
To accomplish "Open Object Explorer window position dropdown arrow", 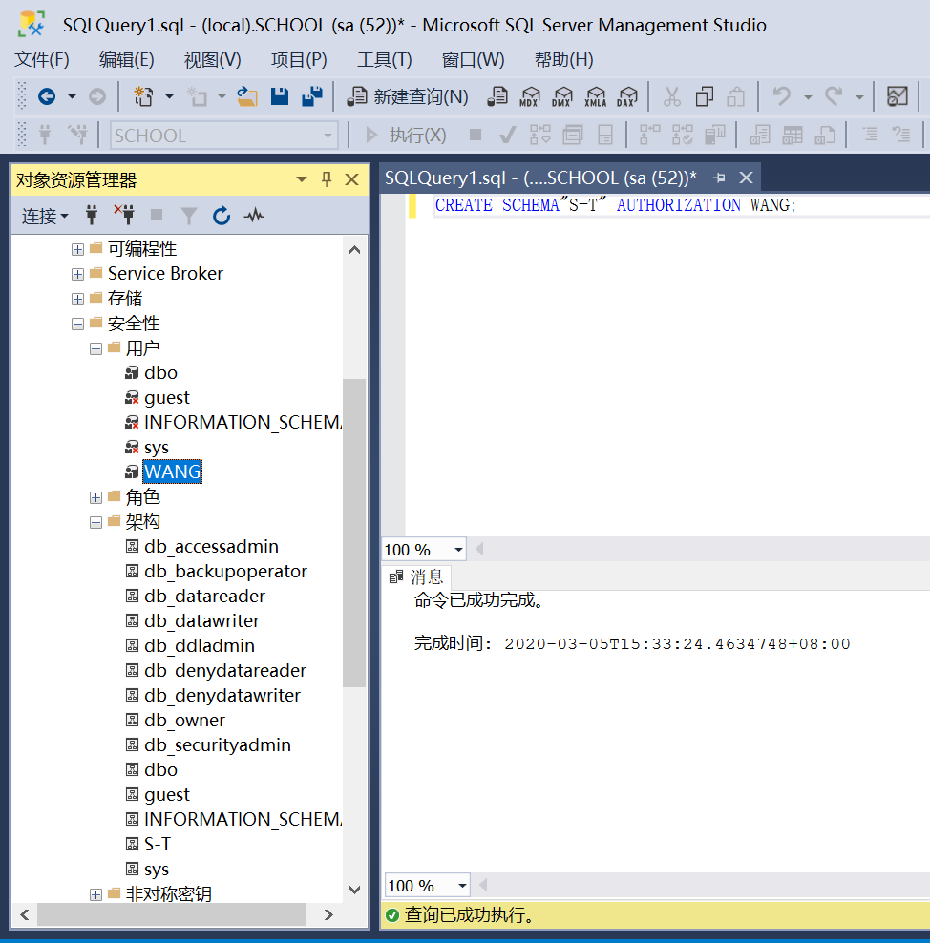I will tap(302, 179).
